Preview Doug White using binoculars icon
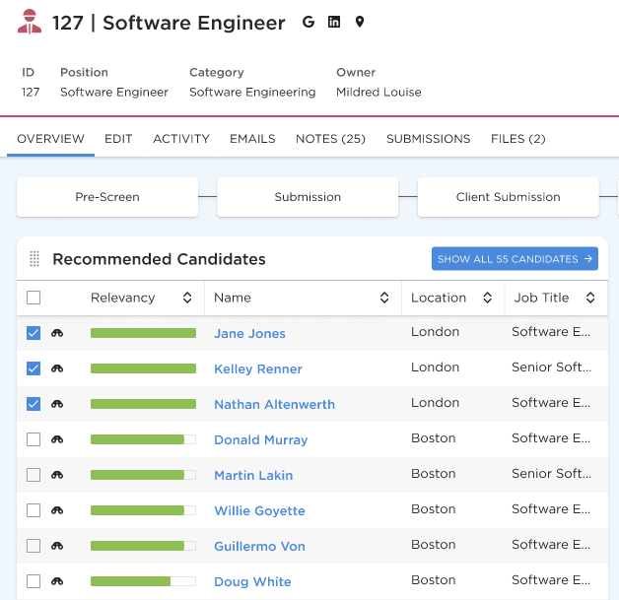This screenshot has height=600, width=619. (x=57, y=581)
